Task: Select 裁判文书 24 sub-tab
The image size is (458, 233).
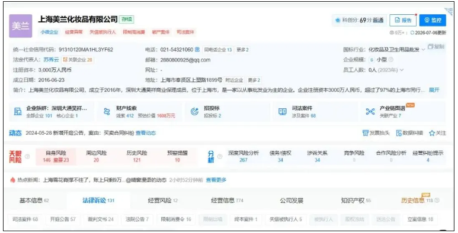Action: [x=101, y=219]
